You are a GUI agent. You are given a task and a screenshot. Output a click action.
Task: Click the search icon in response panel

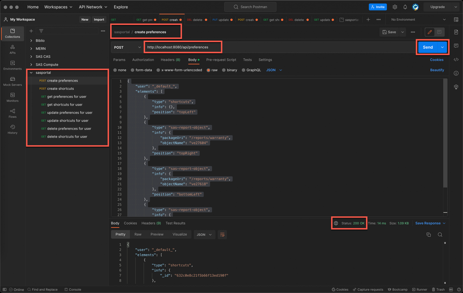pos(440,235)
